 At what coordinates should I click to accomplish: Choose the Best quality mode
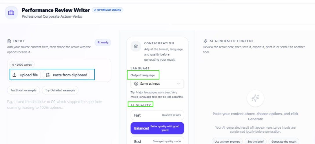coord(157,141)
